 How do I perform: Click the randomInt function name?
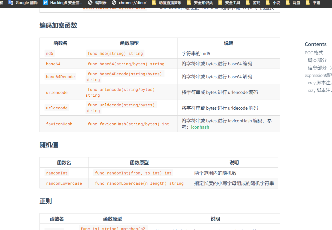coord(57,173)
